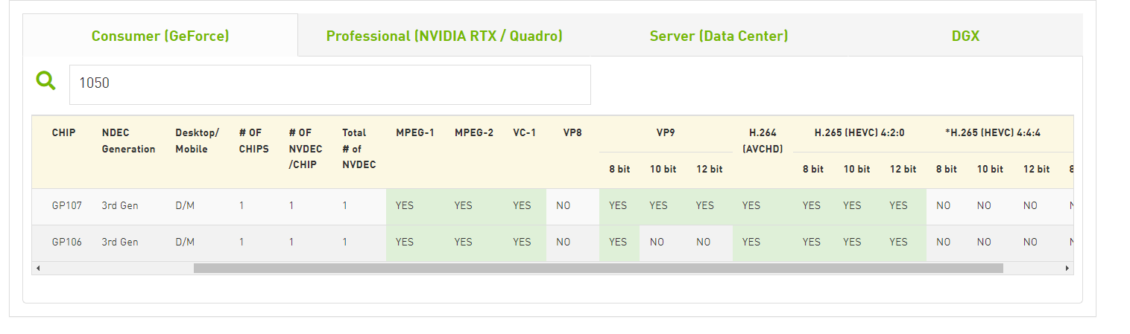This screenshot has width=1130, height=334.
Task: Select the Server (Data Center) tab
Action: coord(719,36)
